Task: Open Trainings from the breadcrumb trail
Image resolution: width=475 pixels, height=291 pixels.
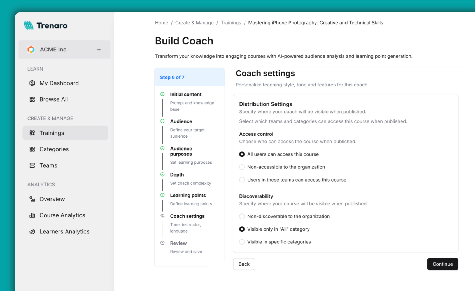Action: [231, 22]
